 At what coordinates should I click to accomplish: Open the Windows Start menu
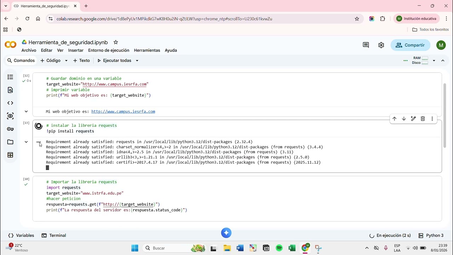click(x=135, y=248)
